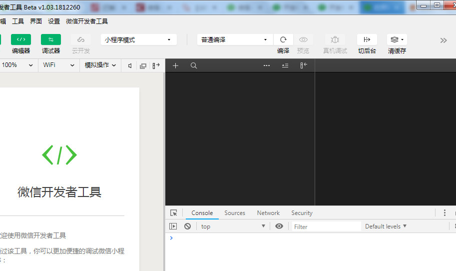Click the 预览 preview eye icon

[x=303, y=39]
